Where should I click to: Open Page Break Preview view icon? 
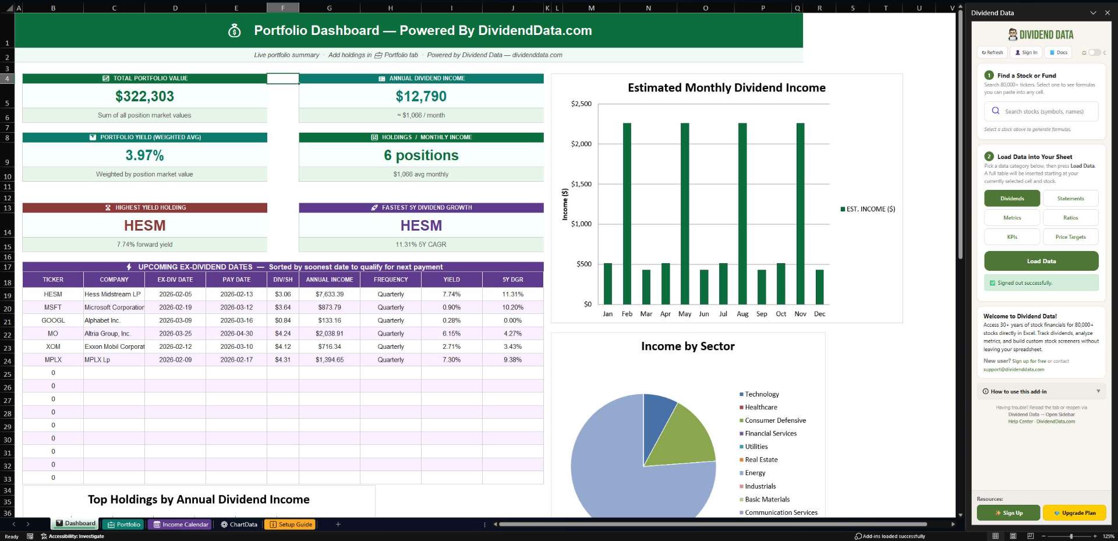(x=1031, y=536)
